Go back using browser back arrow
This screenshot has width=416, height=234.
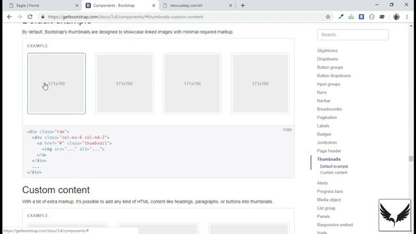10,17
